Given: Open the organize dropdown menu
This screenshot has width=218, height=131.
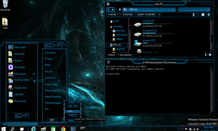Looking at the screenshot, I should click(x=113, y=15).
